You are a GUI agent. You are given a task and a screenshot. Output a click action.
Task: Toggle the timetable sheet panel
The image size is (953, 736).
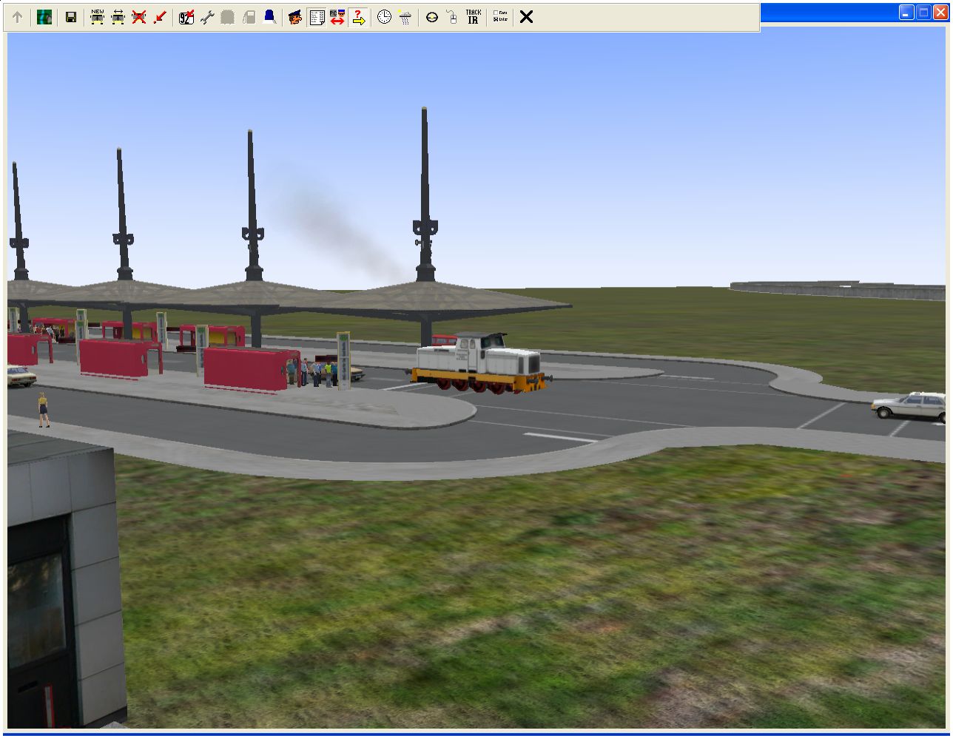[x=317, y=17]
